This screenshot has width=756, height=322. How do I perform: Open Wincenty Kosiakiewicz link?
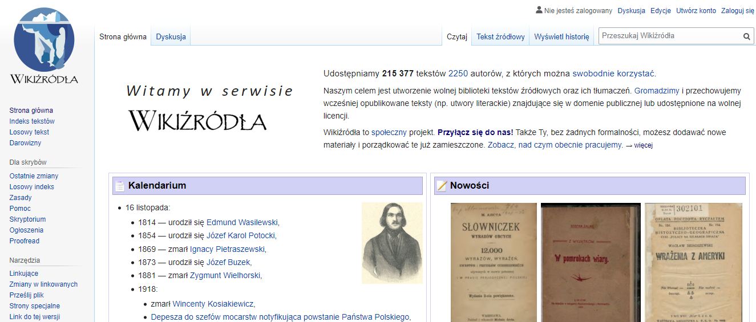click(213, 304)
